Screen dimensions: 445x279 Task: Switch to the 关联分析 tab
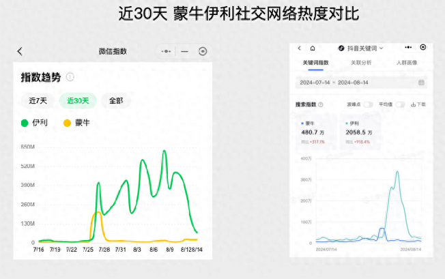[361, 63]
